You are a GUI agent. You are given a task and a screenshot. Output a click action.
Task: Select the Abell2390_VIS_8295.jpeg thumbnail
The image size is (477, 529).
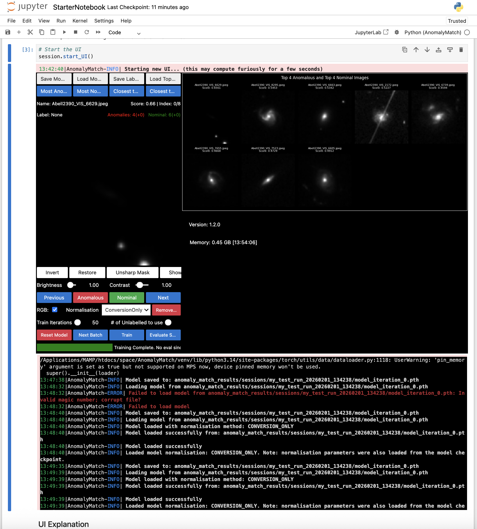tap(268, 117)
